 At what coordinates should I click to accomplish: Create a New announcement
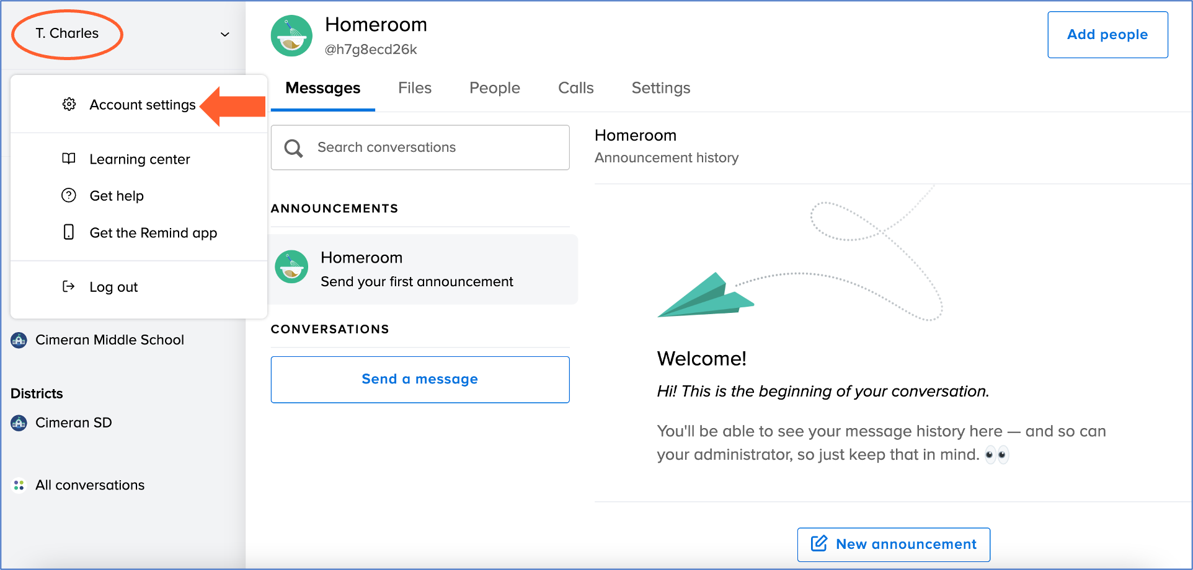(893, 544)
